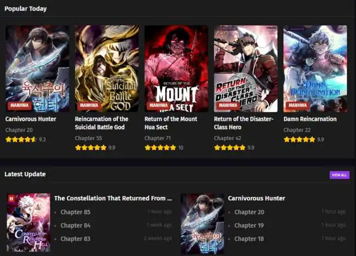Open the View All button for Latest Update
Viewport: 356px width, 256px height.
click(340, 175)
